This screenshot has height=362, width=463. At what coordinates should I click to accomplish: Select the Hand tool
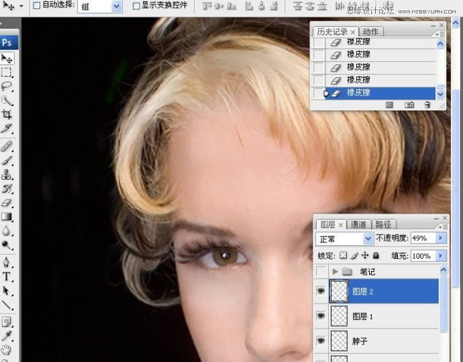point(7,349)
